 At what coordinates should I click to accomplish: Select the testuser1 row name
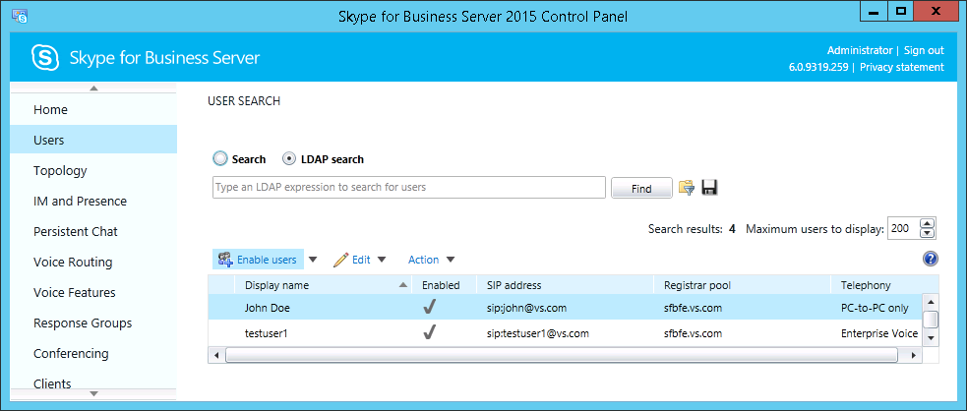click(x=267, y=333)
